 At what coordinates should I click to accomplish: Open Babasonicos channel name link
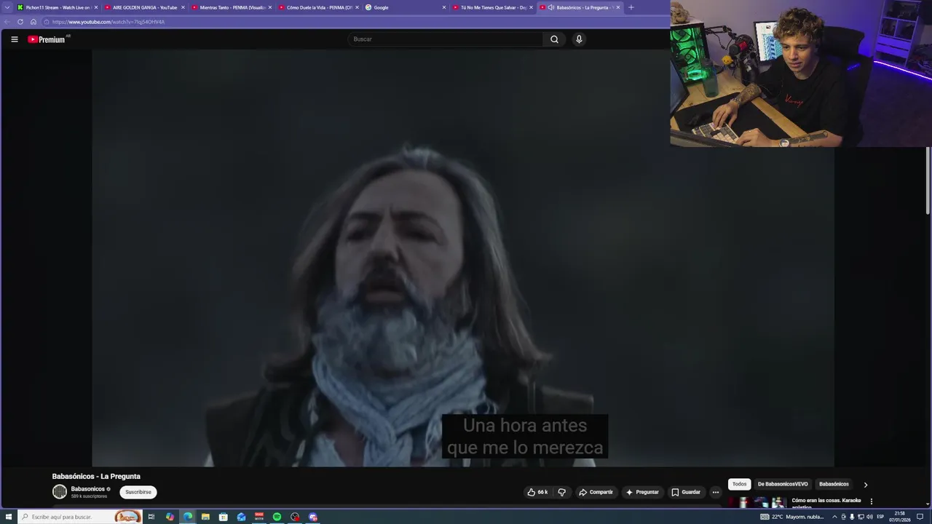pyautogui.click(x=88, y=489)
